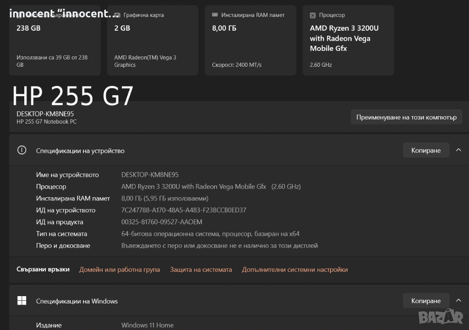Click the graphics card icon in the top cards

[x=117, y=15]
